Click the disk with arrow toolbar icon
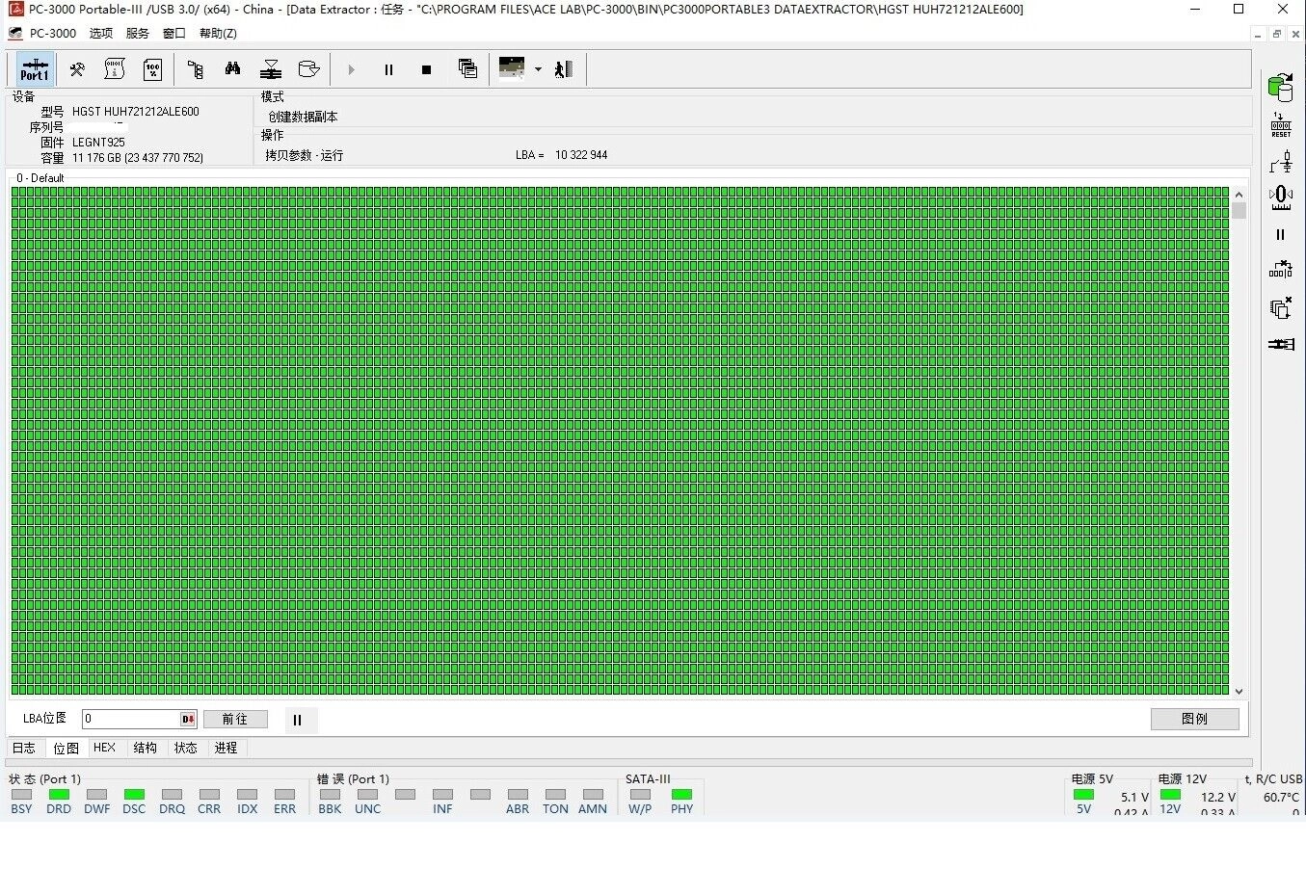1306x895 pixels. pyautogui.click(x=308, y=69)
